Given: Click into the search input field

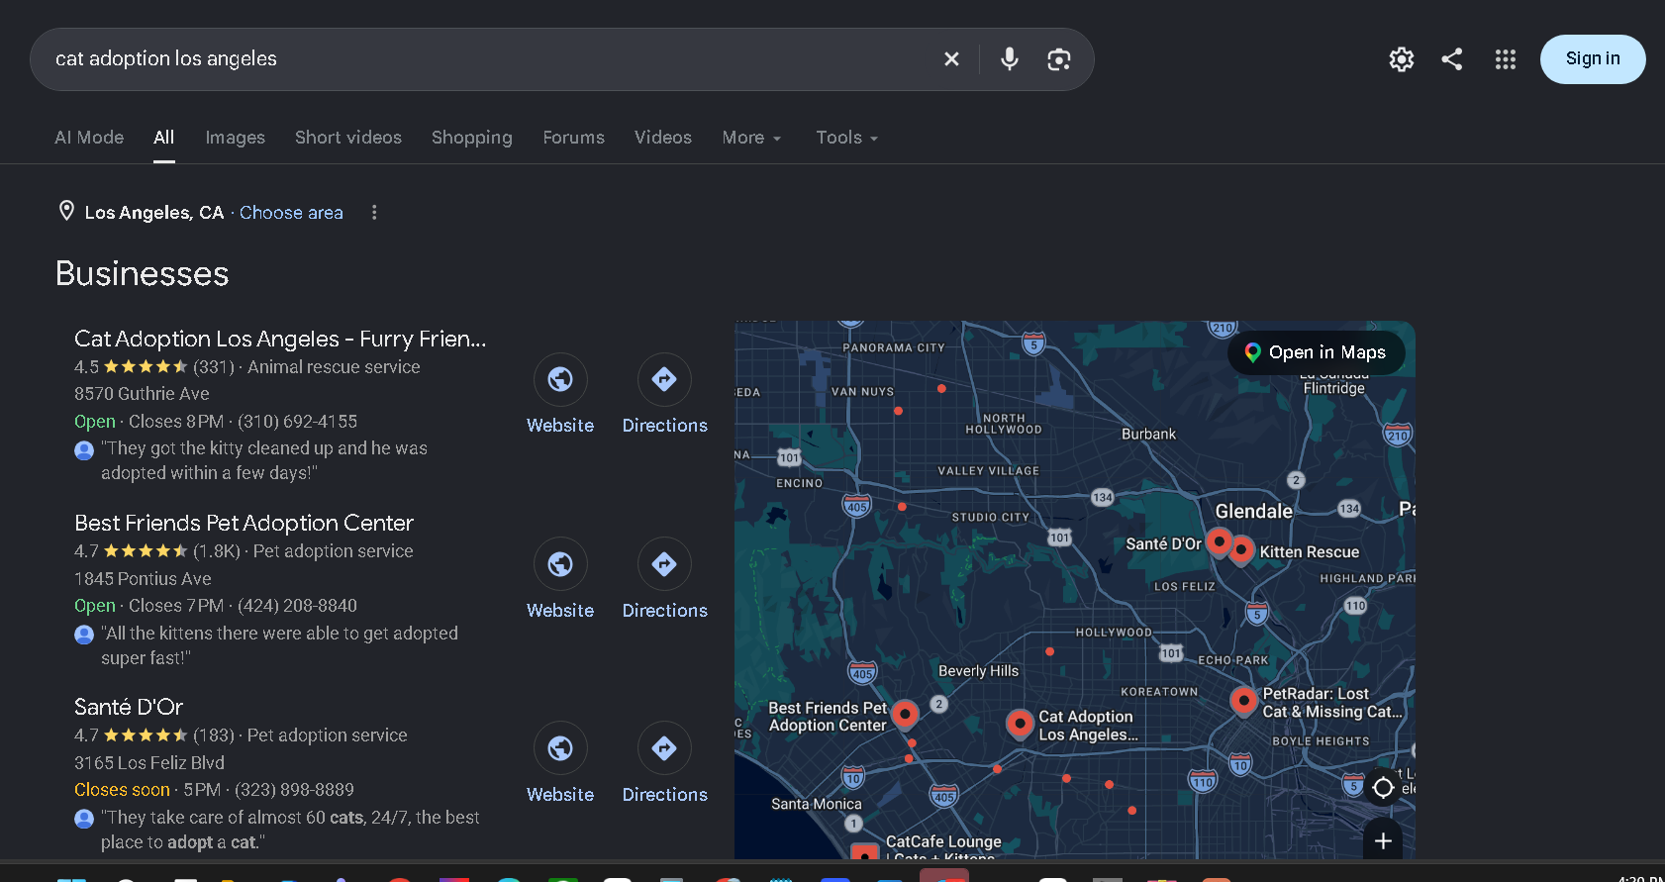Looking at the screenshot, I should tap(490, 59).
